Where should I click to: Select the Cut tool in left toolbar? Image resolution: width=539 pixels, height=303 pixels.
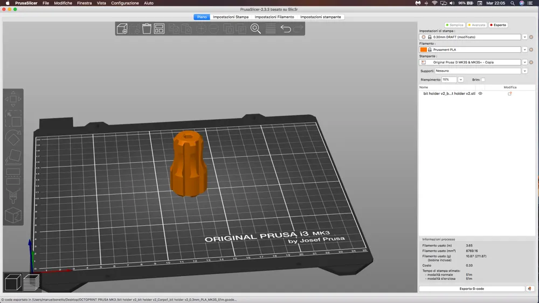(13, 176)
